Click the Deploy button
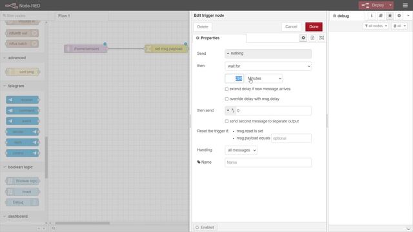This screenshot has height=232, width=413. [373, 5]
